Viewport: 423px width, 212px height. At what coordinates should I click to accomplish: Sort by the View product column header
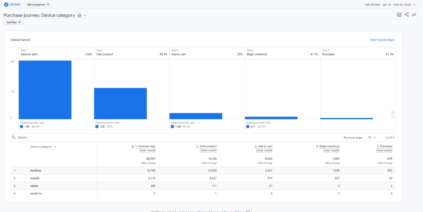tap(207, 147)
